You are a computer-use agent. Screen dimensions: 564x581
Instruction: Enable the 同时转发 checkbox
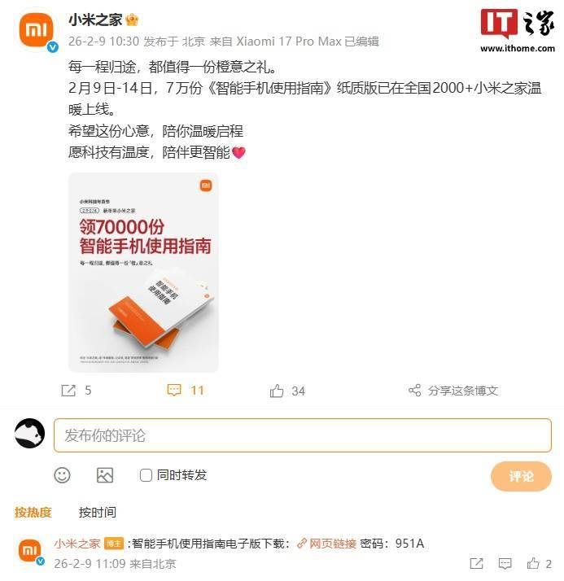point(146,475)
